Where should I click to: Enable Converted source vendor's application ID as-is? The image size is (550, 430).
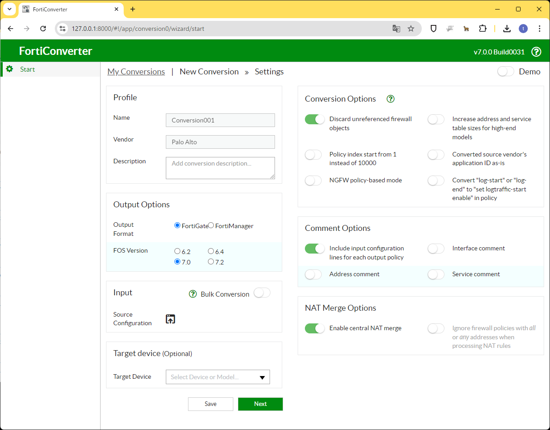436,155
